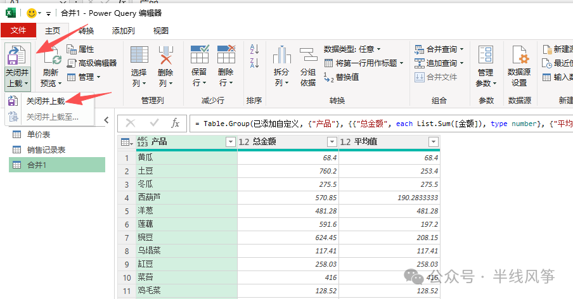Select the 销售记录表 query

[57, 149]
